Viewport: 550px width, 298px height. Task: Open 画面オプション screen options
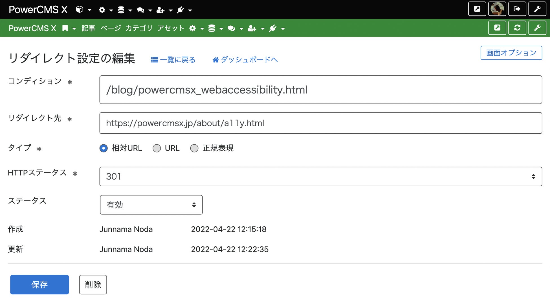click(x=511, y=53)
